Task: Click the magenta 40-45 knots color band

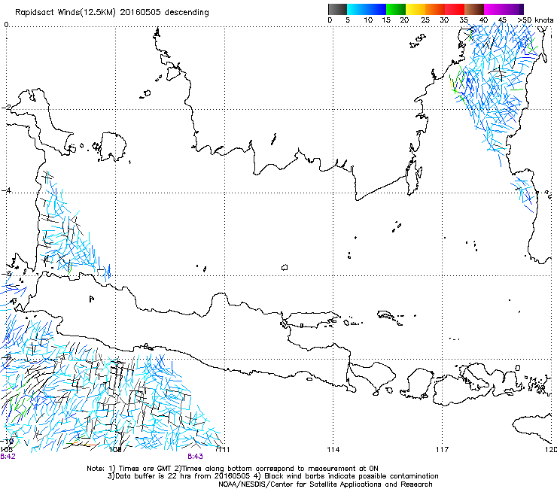Action: (x=494, y=9)
